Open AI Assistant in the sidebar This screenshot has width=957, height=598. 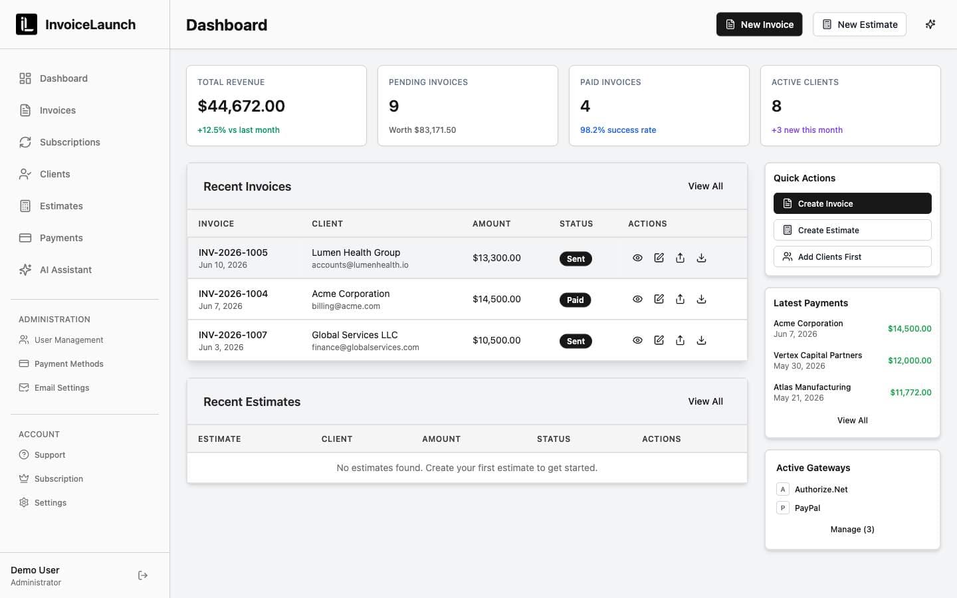84,270
